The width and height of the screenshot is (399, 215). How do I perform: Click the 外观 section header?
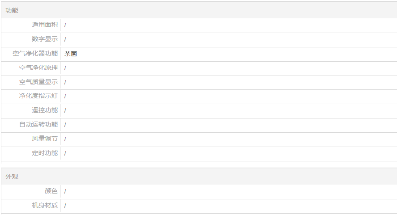pyautogui.click(x=12, y=177)
